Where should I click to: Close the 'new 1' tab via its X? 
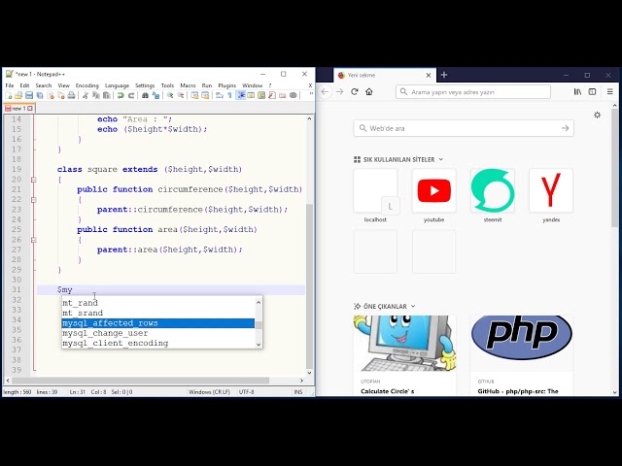coord(30,108)
